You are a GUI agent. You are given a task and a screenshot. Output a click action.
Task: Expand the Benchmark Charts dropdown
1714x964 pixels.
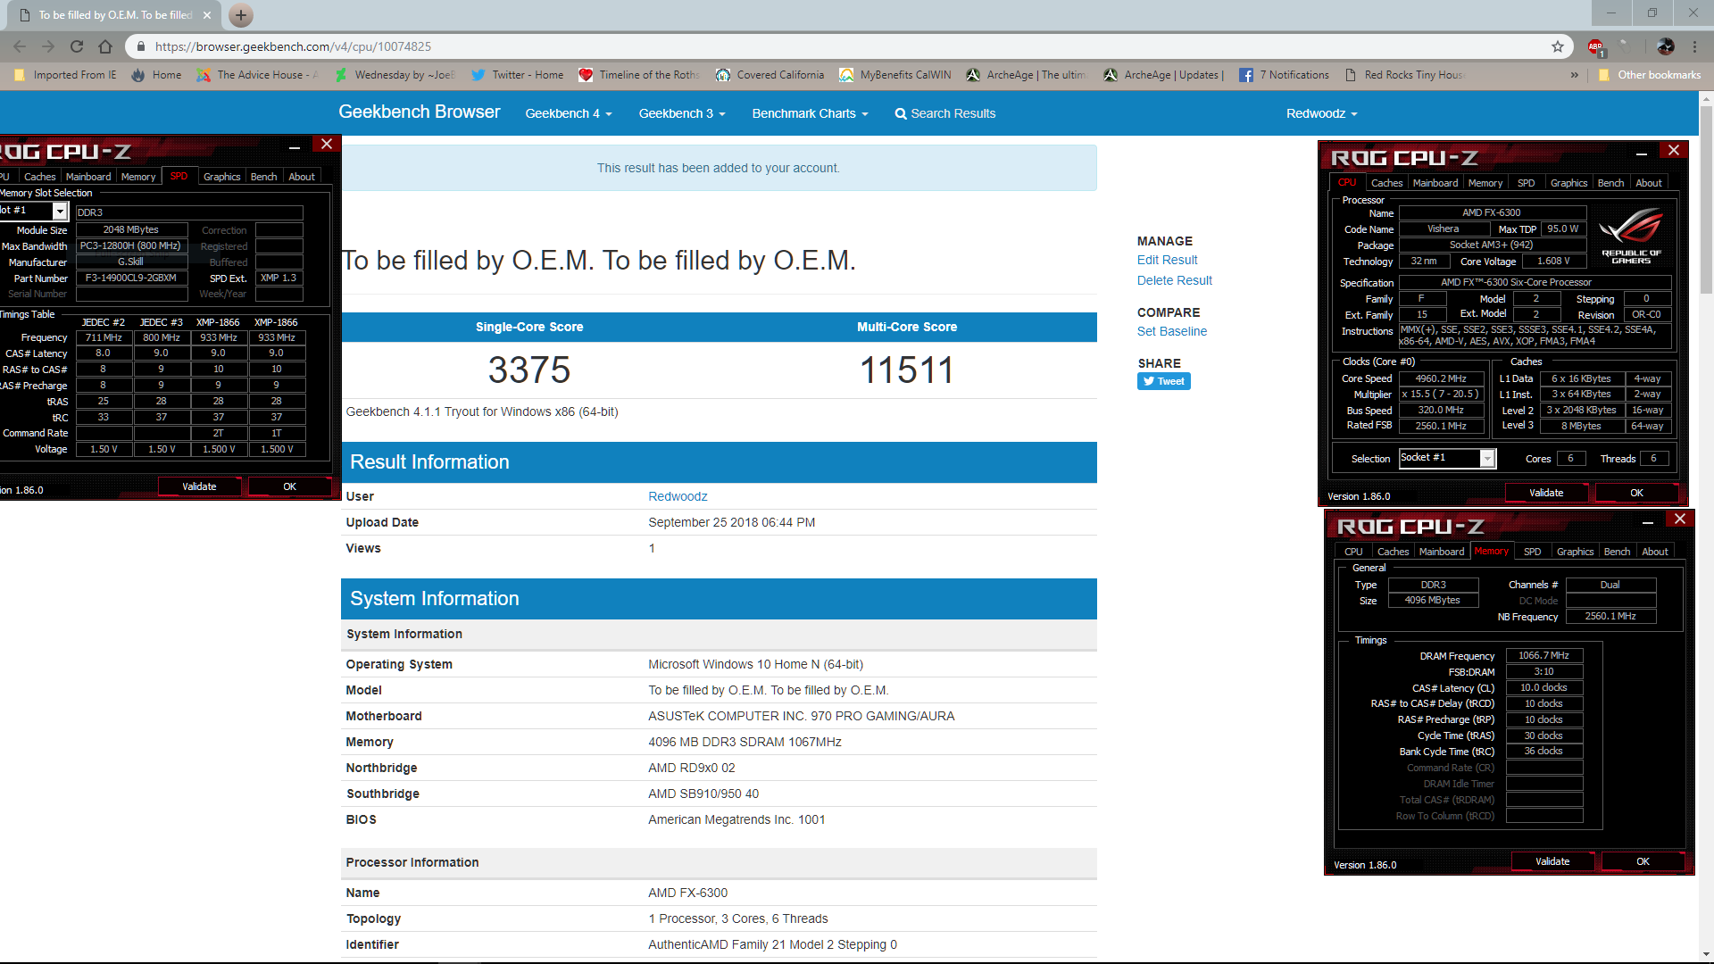tap(810, 113)
